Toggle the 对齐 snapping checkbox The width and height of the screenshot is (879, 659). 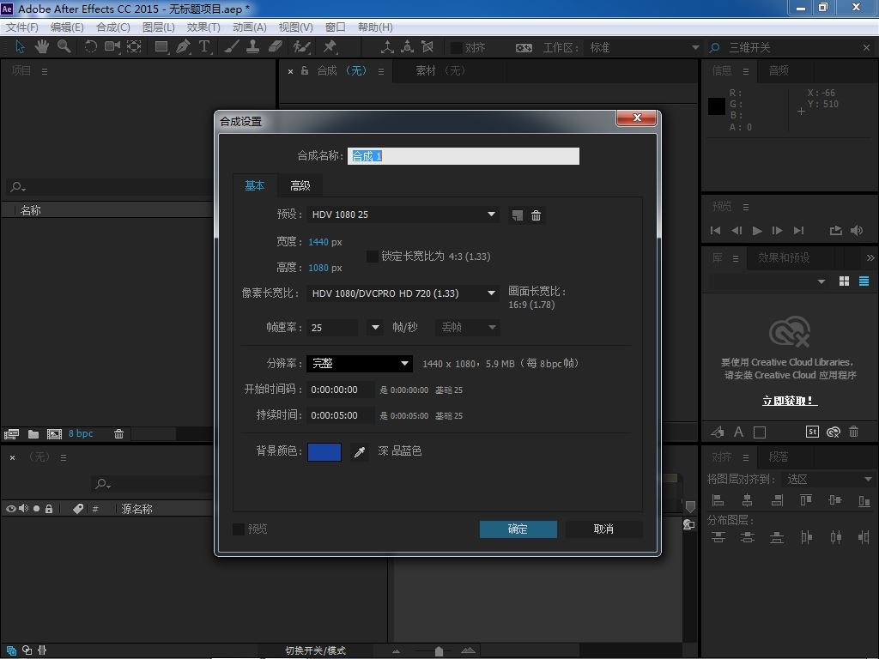point(457,48)
